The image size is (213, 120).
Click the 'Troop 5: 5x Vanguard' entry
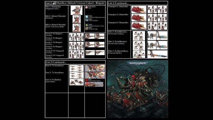pyautogui.click(x=55, y=51)
